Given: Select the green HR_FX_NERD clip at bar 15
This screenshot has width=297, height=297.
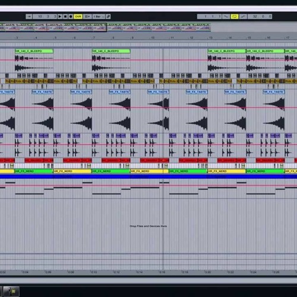Looking at the screenshot, I should [266, 171].
